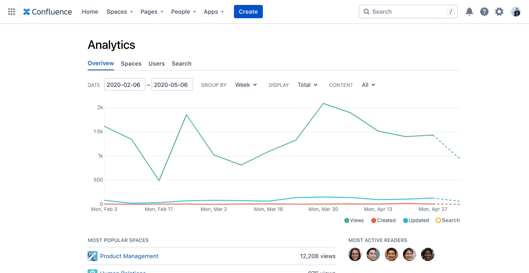Viewport: 529px width, 273px height.
Task: Switch to the Users analytics tab
Action: pyautogui.click(x=157, y=64)
